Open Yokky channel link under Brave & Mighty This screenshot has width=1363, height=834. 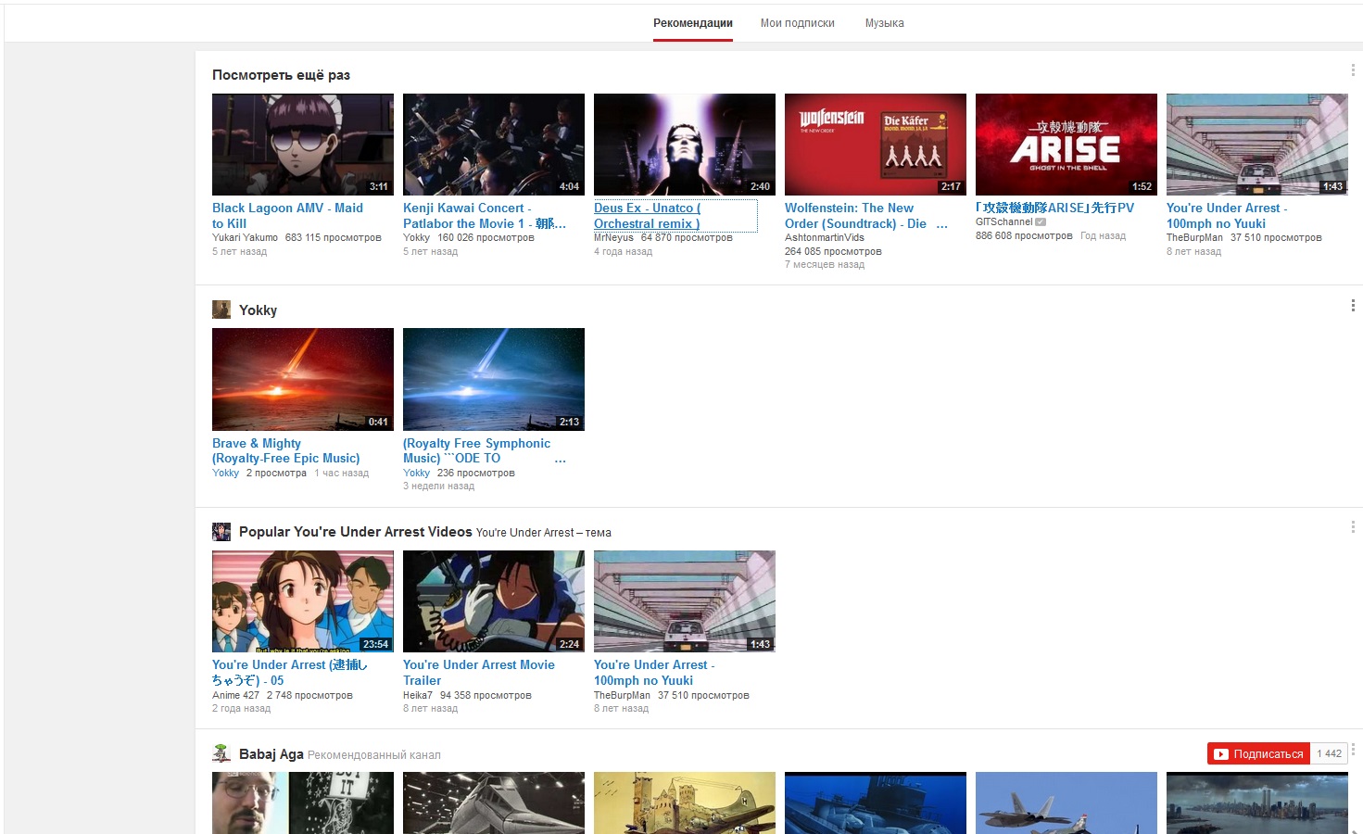tap(225, 473)
